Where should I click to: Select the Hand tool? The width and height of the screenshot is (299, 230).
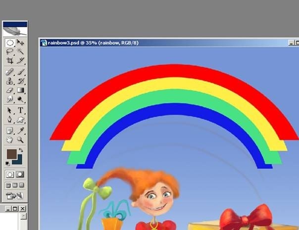(x=10, y=139)
